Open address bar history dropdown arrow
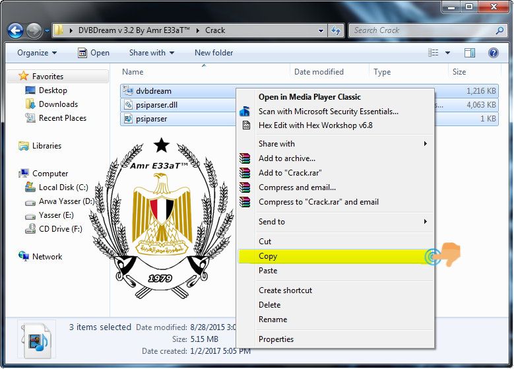This screenshot has height=369, width=514. pos(321,31)
